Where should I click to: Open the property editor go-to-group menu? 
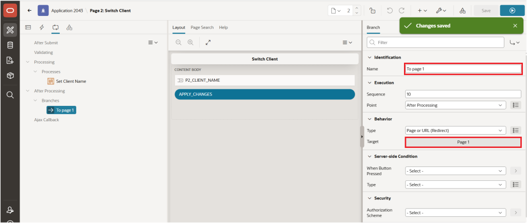515,43
